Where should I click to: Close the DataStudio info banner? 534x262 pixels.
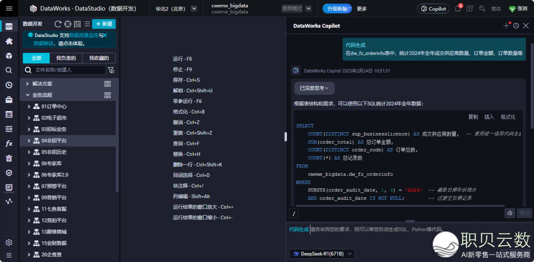pos(105,35)
